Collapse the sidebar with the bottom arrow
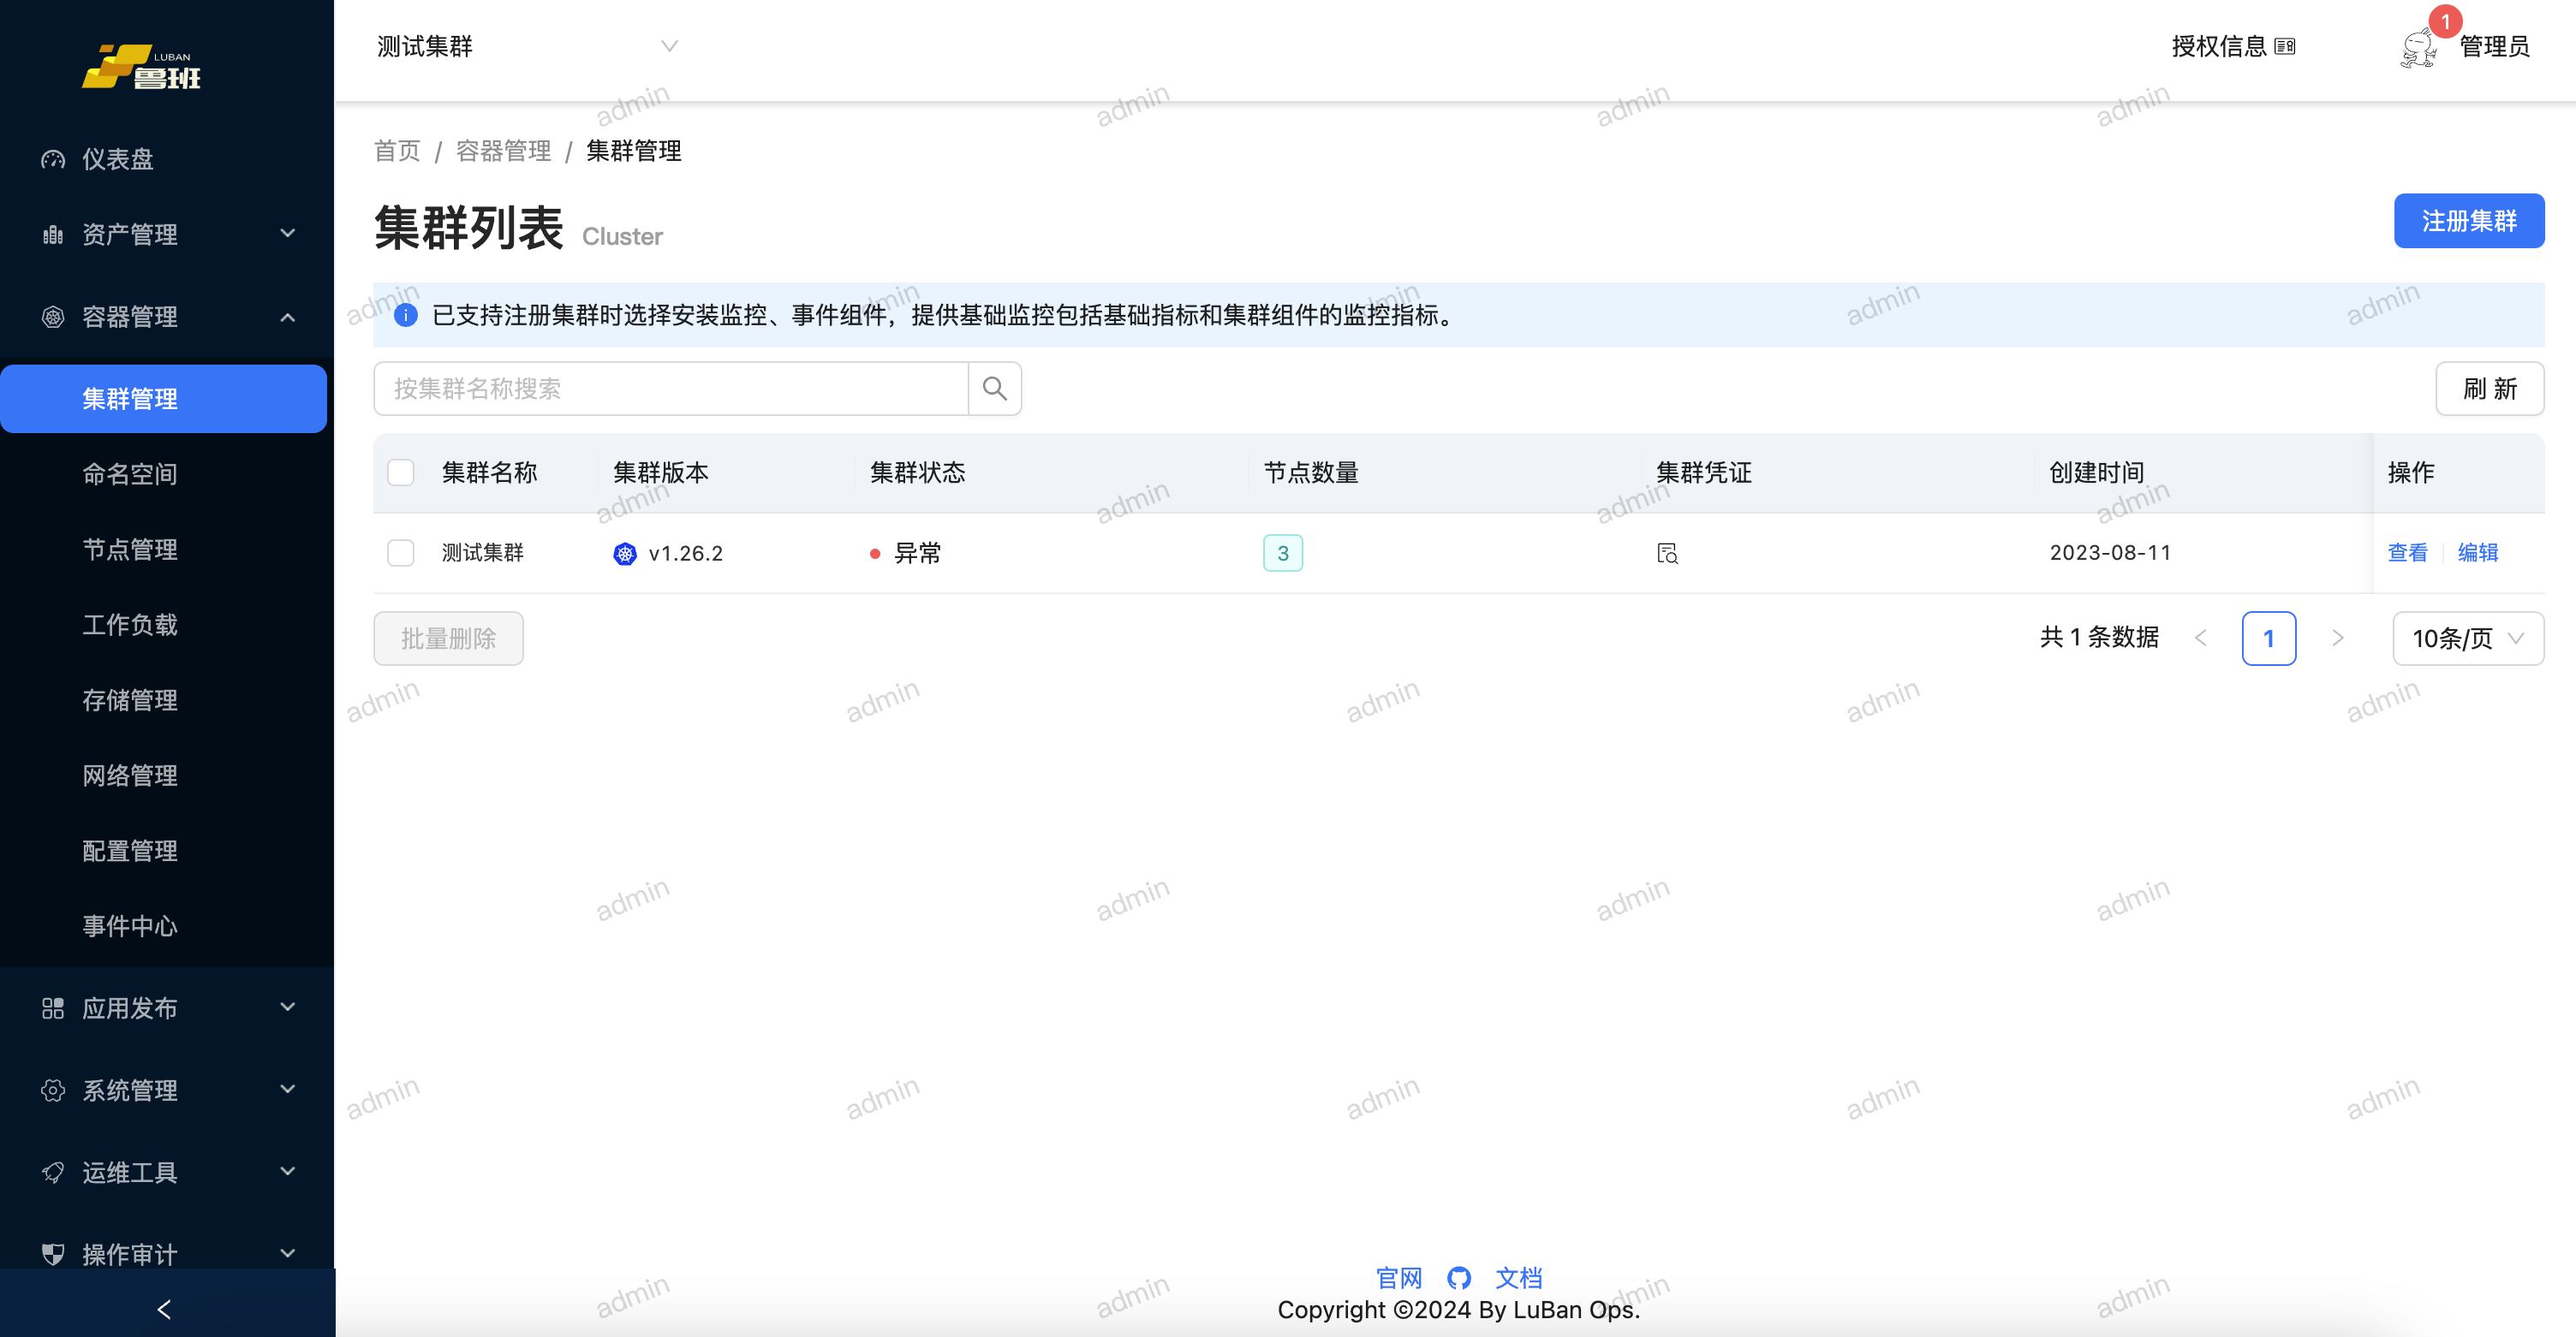The image size is (2576, 1337). coord(165,1308)
